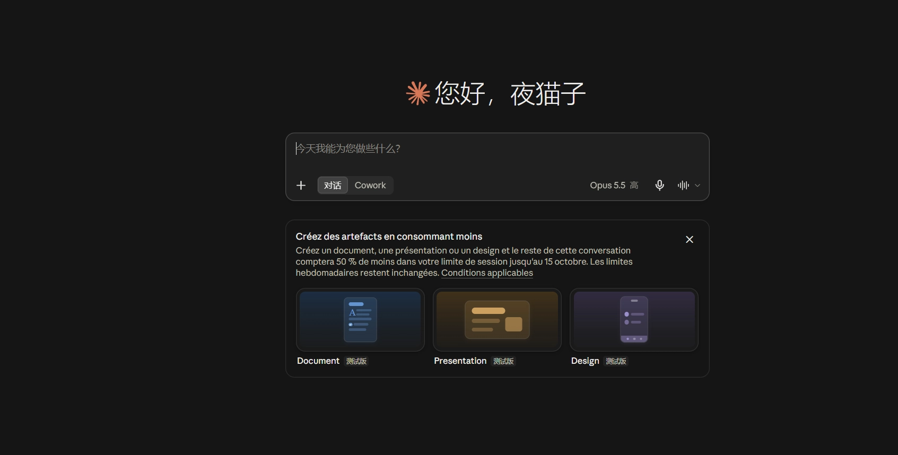Click the orange Claude starburst logo

coord(418,93)
